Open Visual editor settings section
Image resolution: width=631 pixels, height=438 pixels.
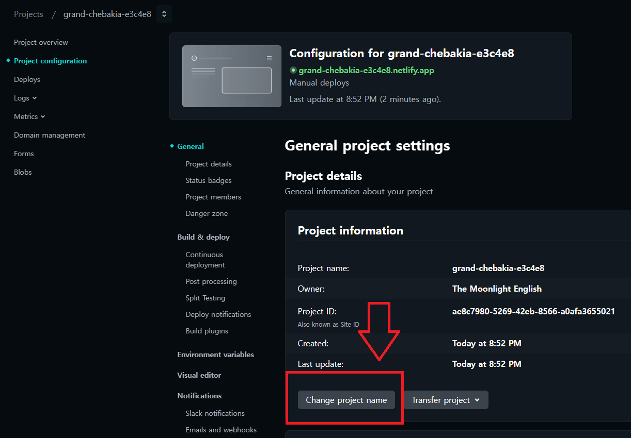coord(199,375)
